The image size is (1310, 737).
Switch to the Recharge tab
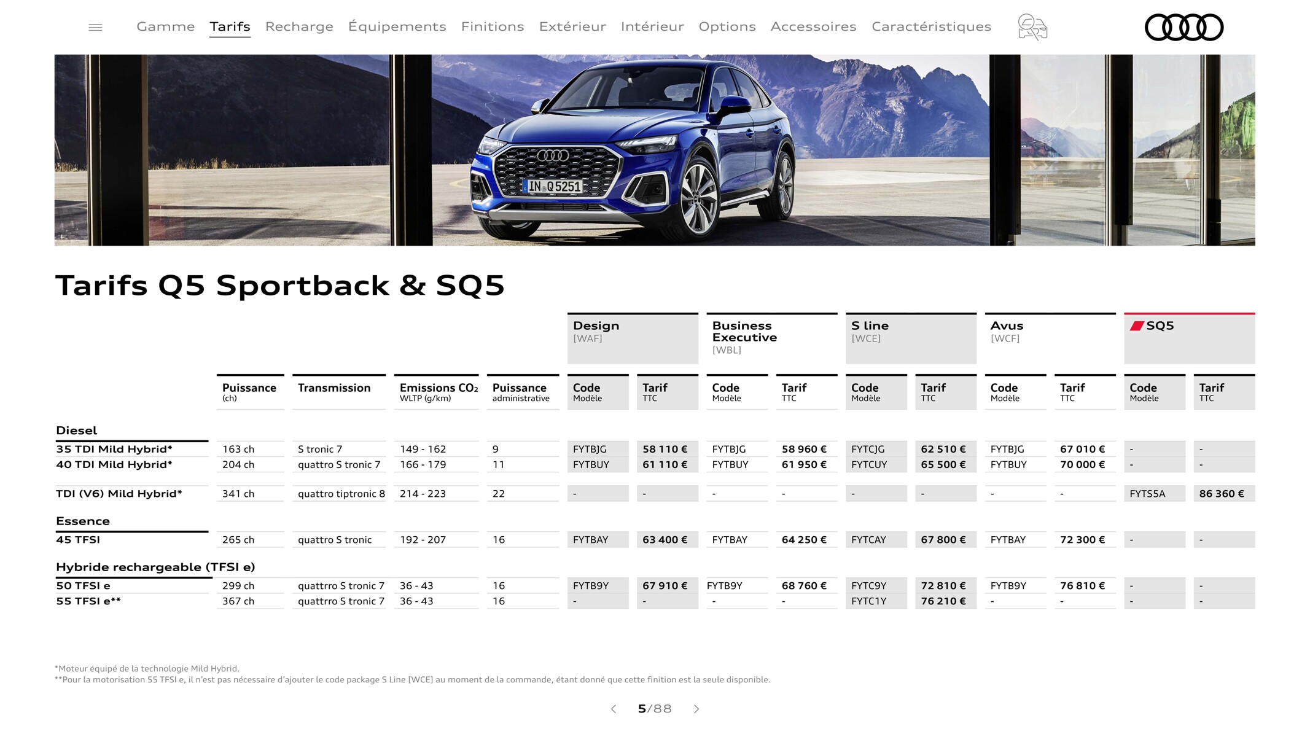(x=299, y=26)
